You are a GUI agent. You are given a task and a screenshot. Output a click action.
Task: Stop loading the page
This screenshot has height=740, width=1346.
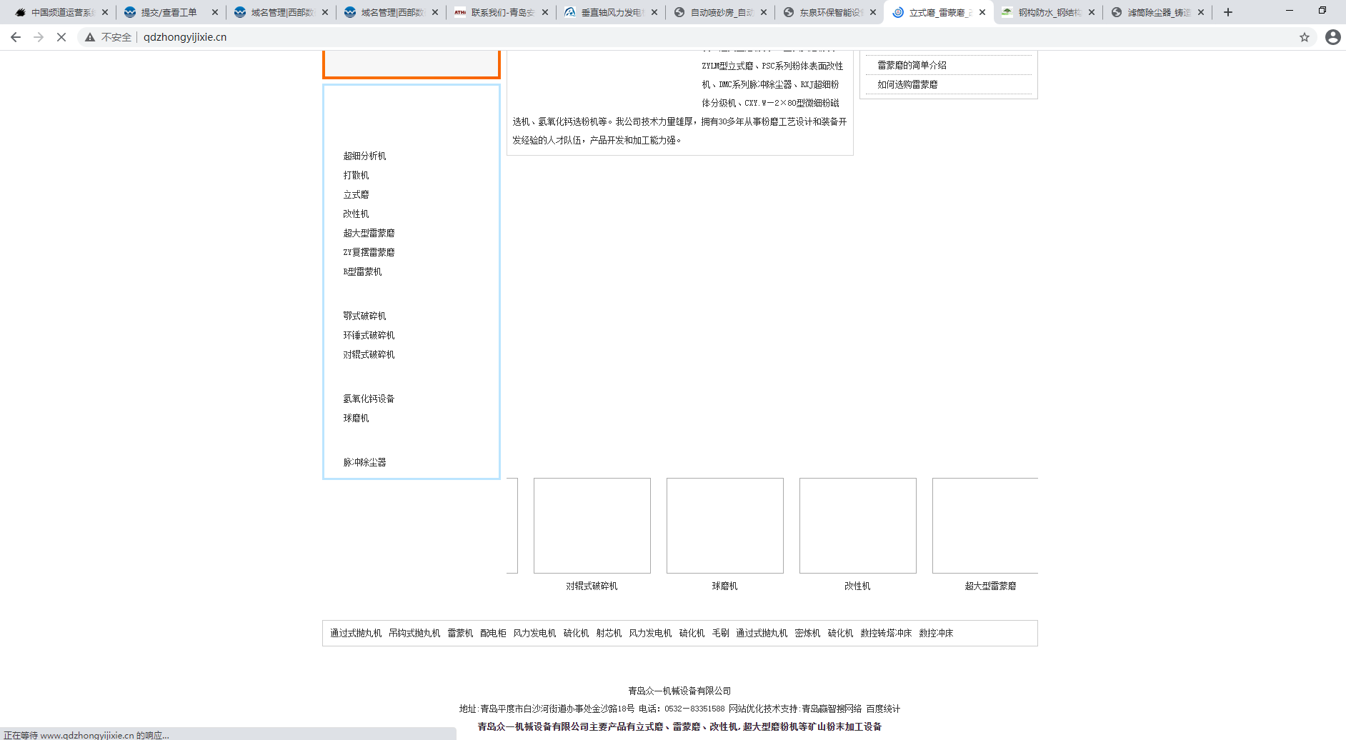coord(61,37)
